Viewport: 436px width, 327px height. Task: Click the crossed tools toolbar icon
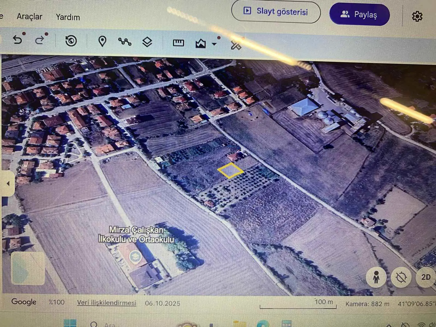(236, 45)
